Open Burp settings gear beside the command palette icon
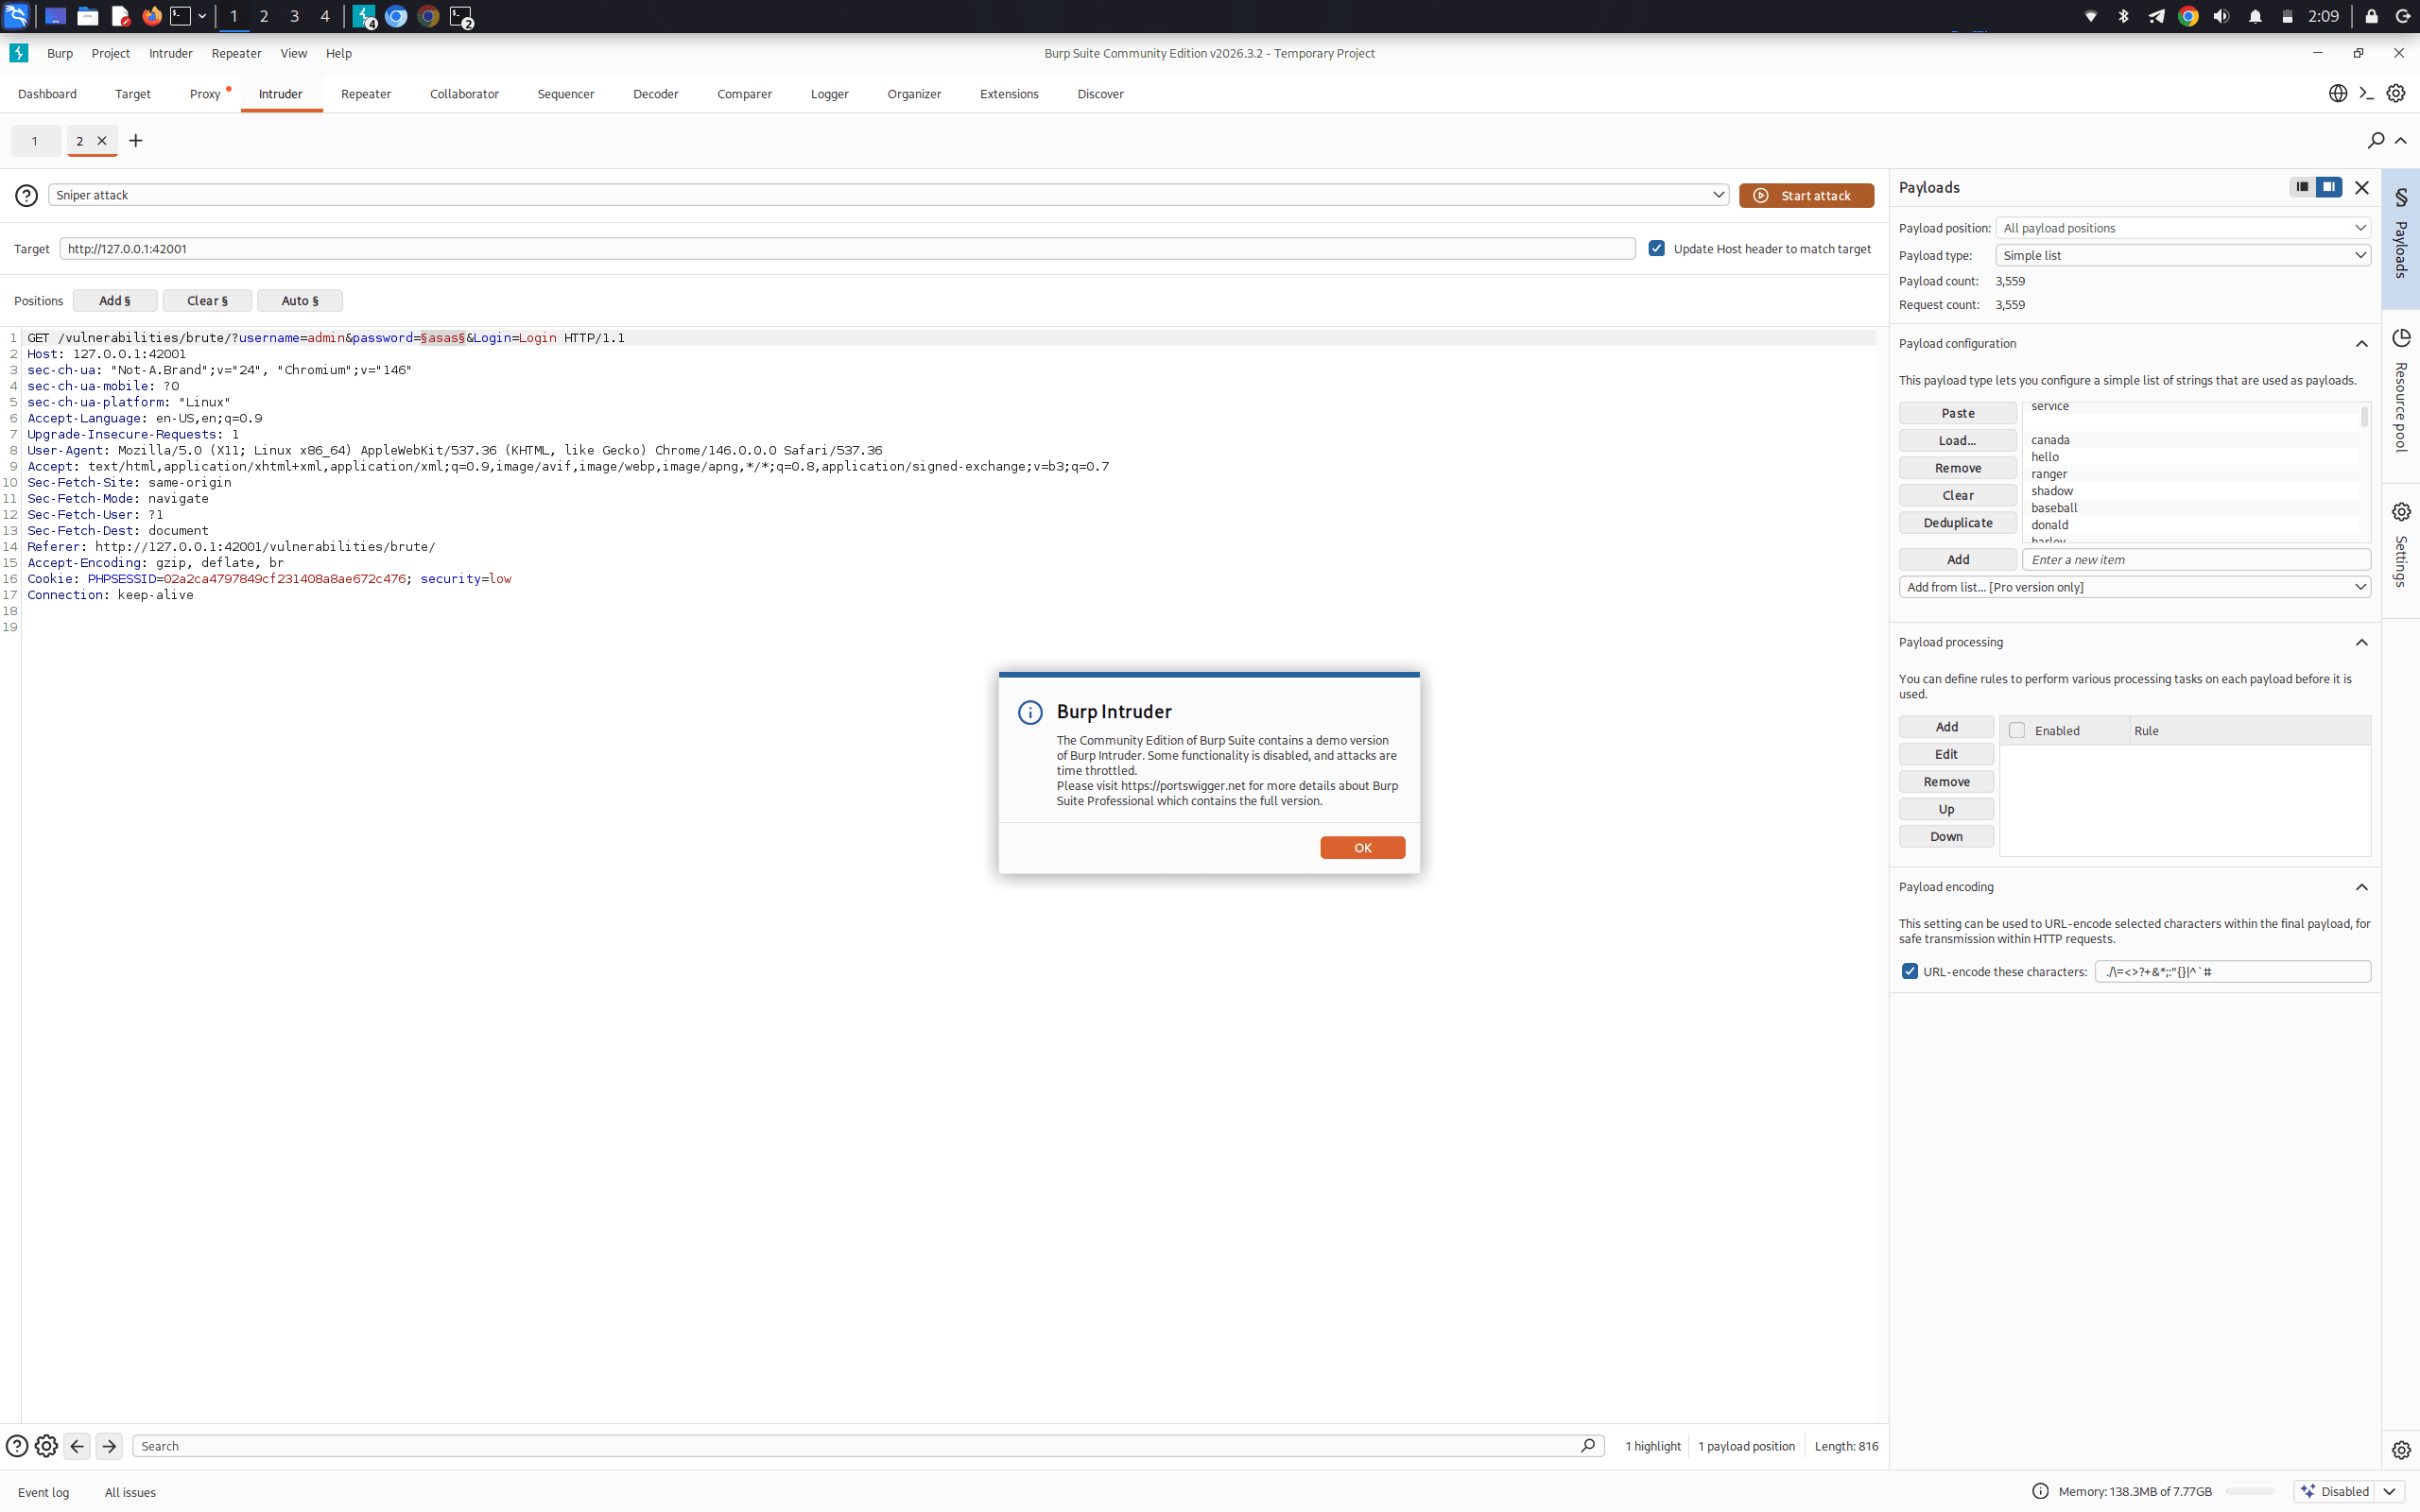Viewport: 2420px width, 1512px height. (2396, 93)
